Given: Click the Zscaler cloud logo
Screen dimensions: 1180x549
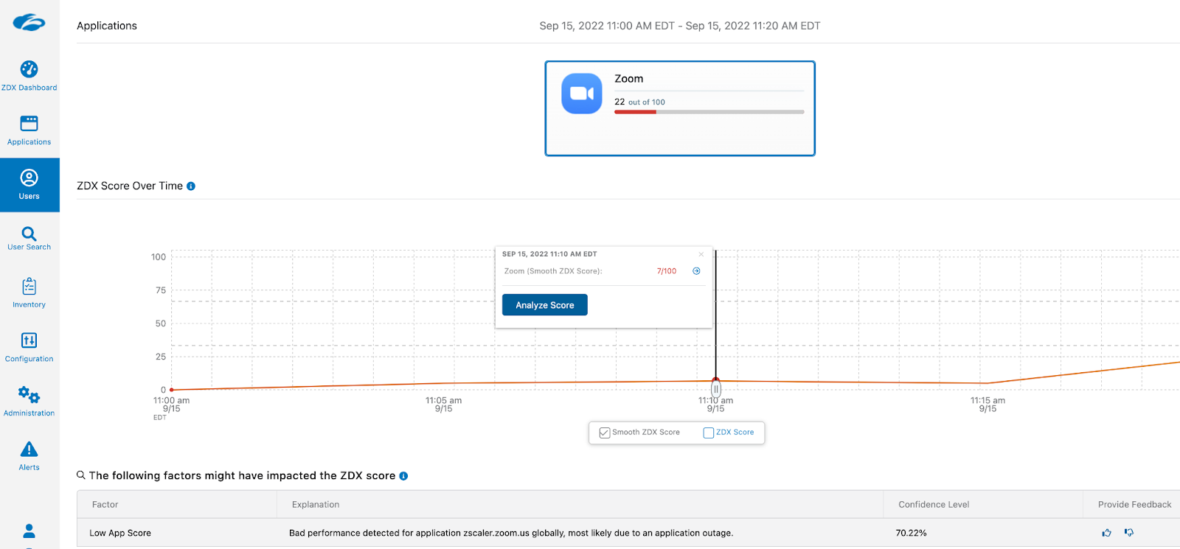Looking at the screenshot, I should 29,22.
